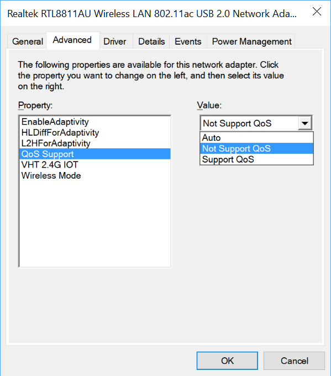Screen dimensions: 331x376
Task: View the Events tab
Action: pyautogui.click(x=188, y=41)
